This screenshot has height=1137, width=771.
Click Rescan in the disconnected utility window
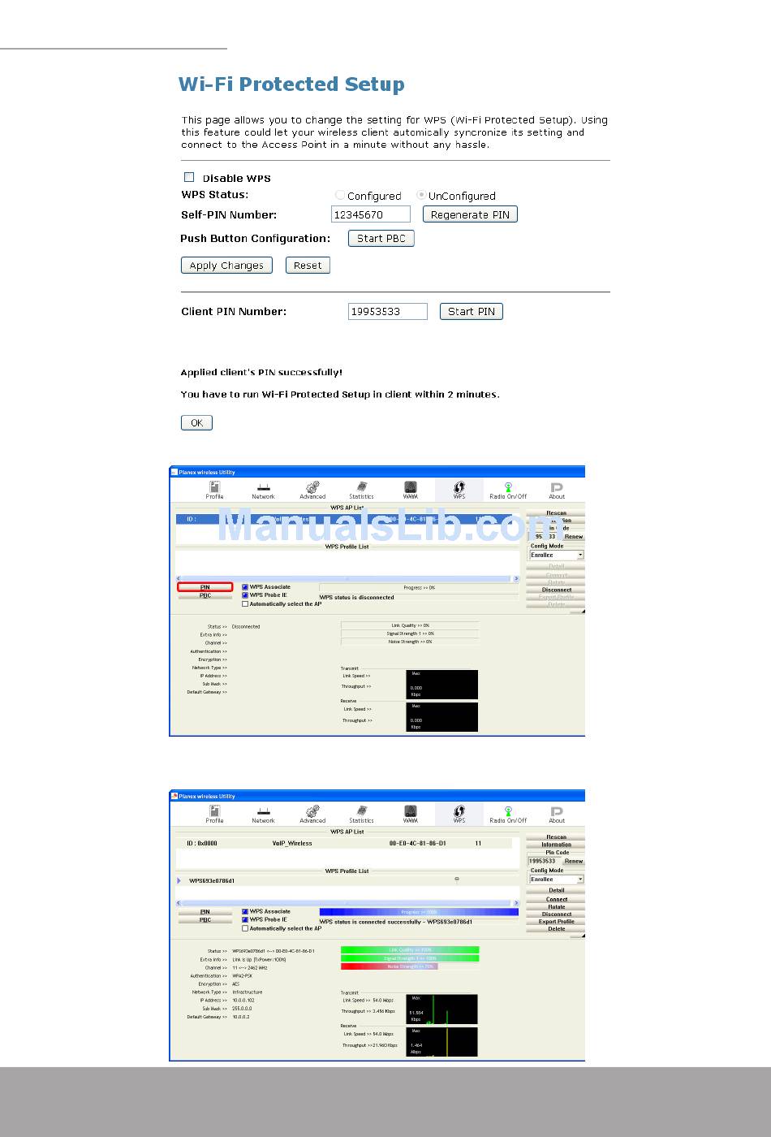point(556,513)
